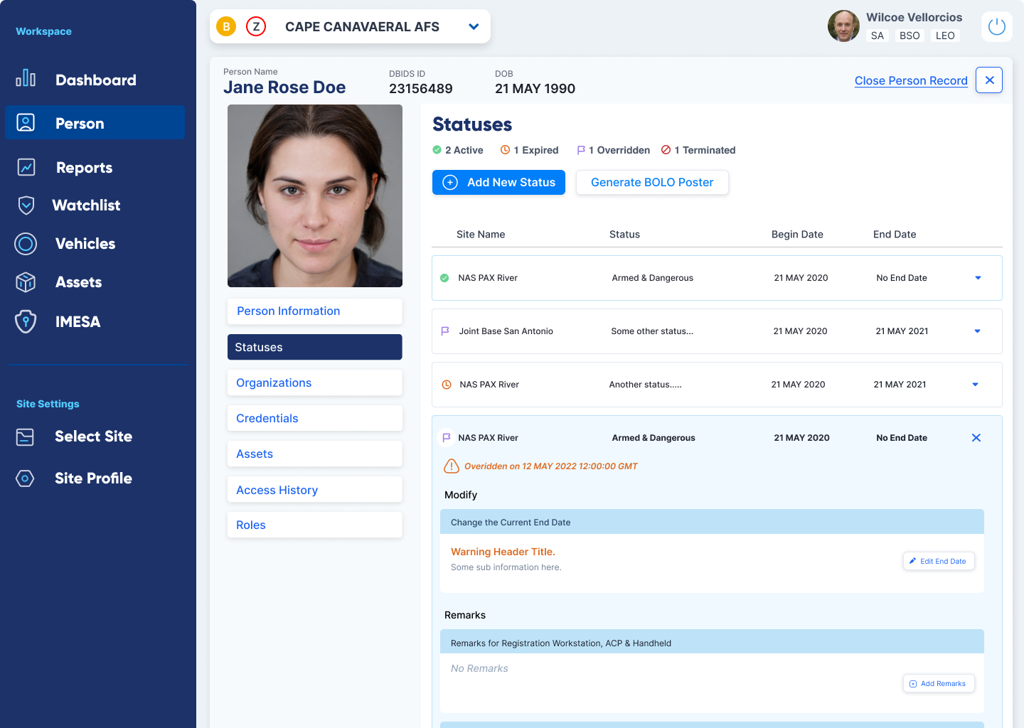The width and height of the screenshot is (1024, 728).
Task: Open Select Site in Site Settings
Action: point(93,437)
